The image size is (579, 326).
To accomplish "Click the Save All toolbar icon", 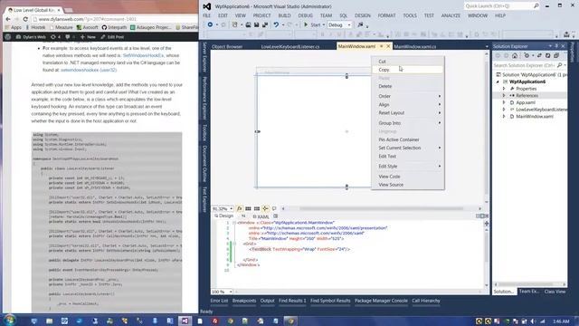I will pos(265,24).
